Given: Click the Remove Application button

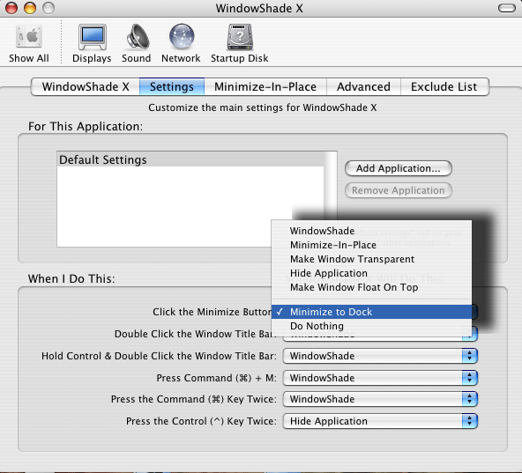Looking at the screenshot, I should (x=399, y=190).
